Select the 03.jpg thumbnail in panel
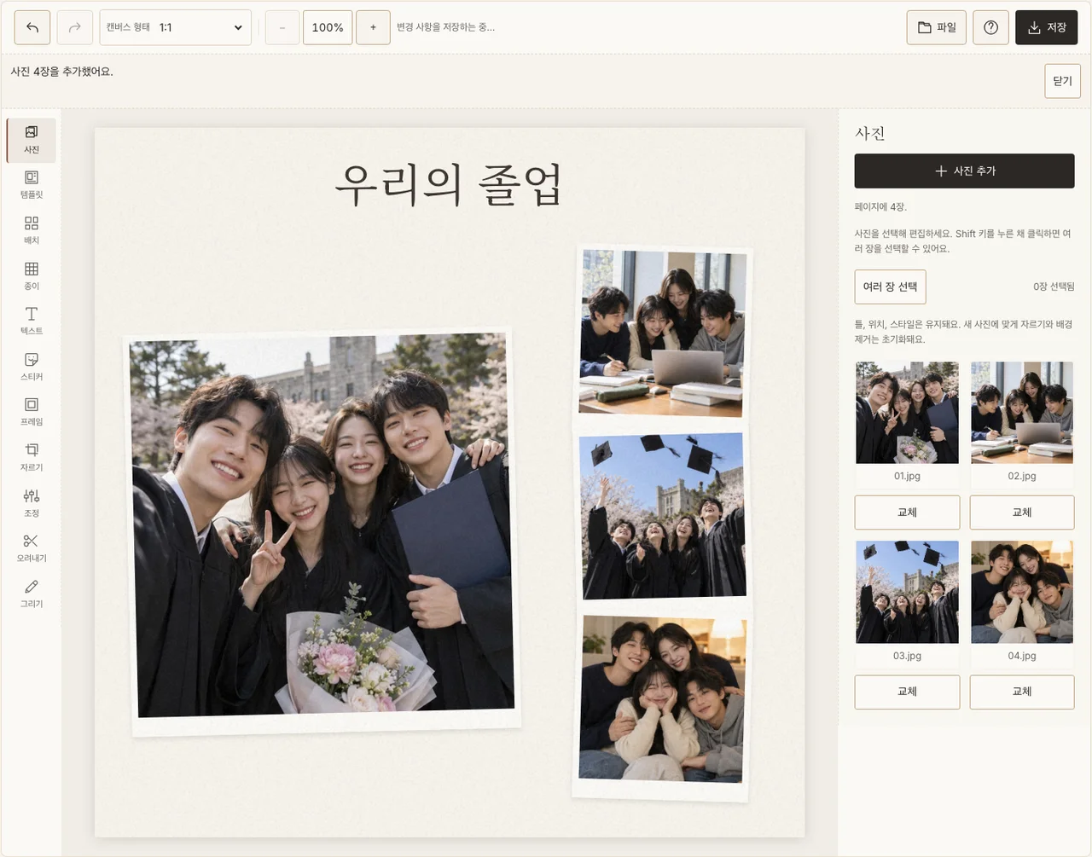The height and width of the screenshot is (857, 1092). click(907, 592)
